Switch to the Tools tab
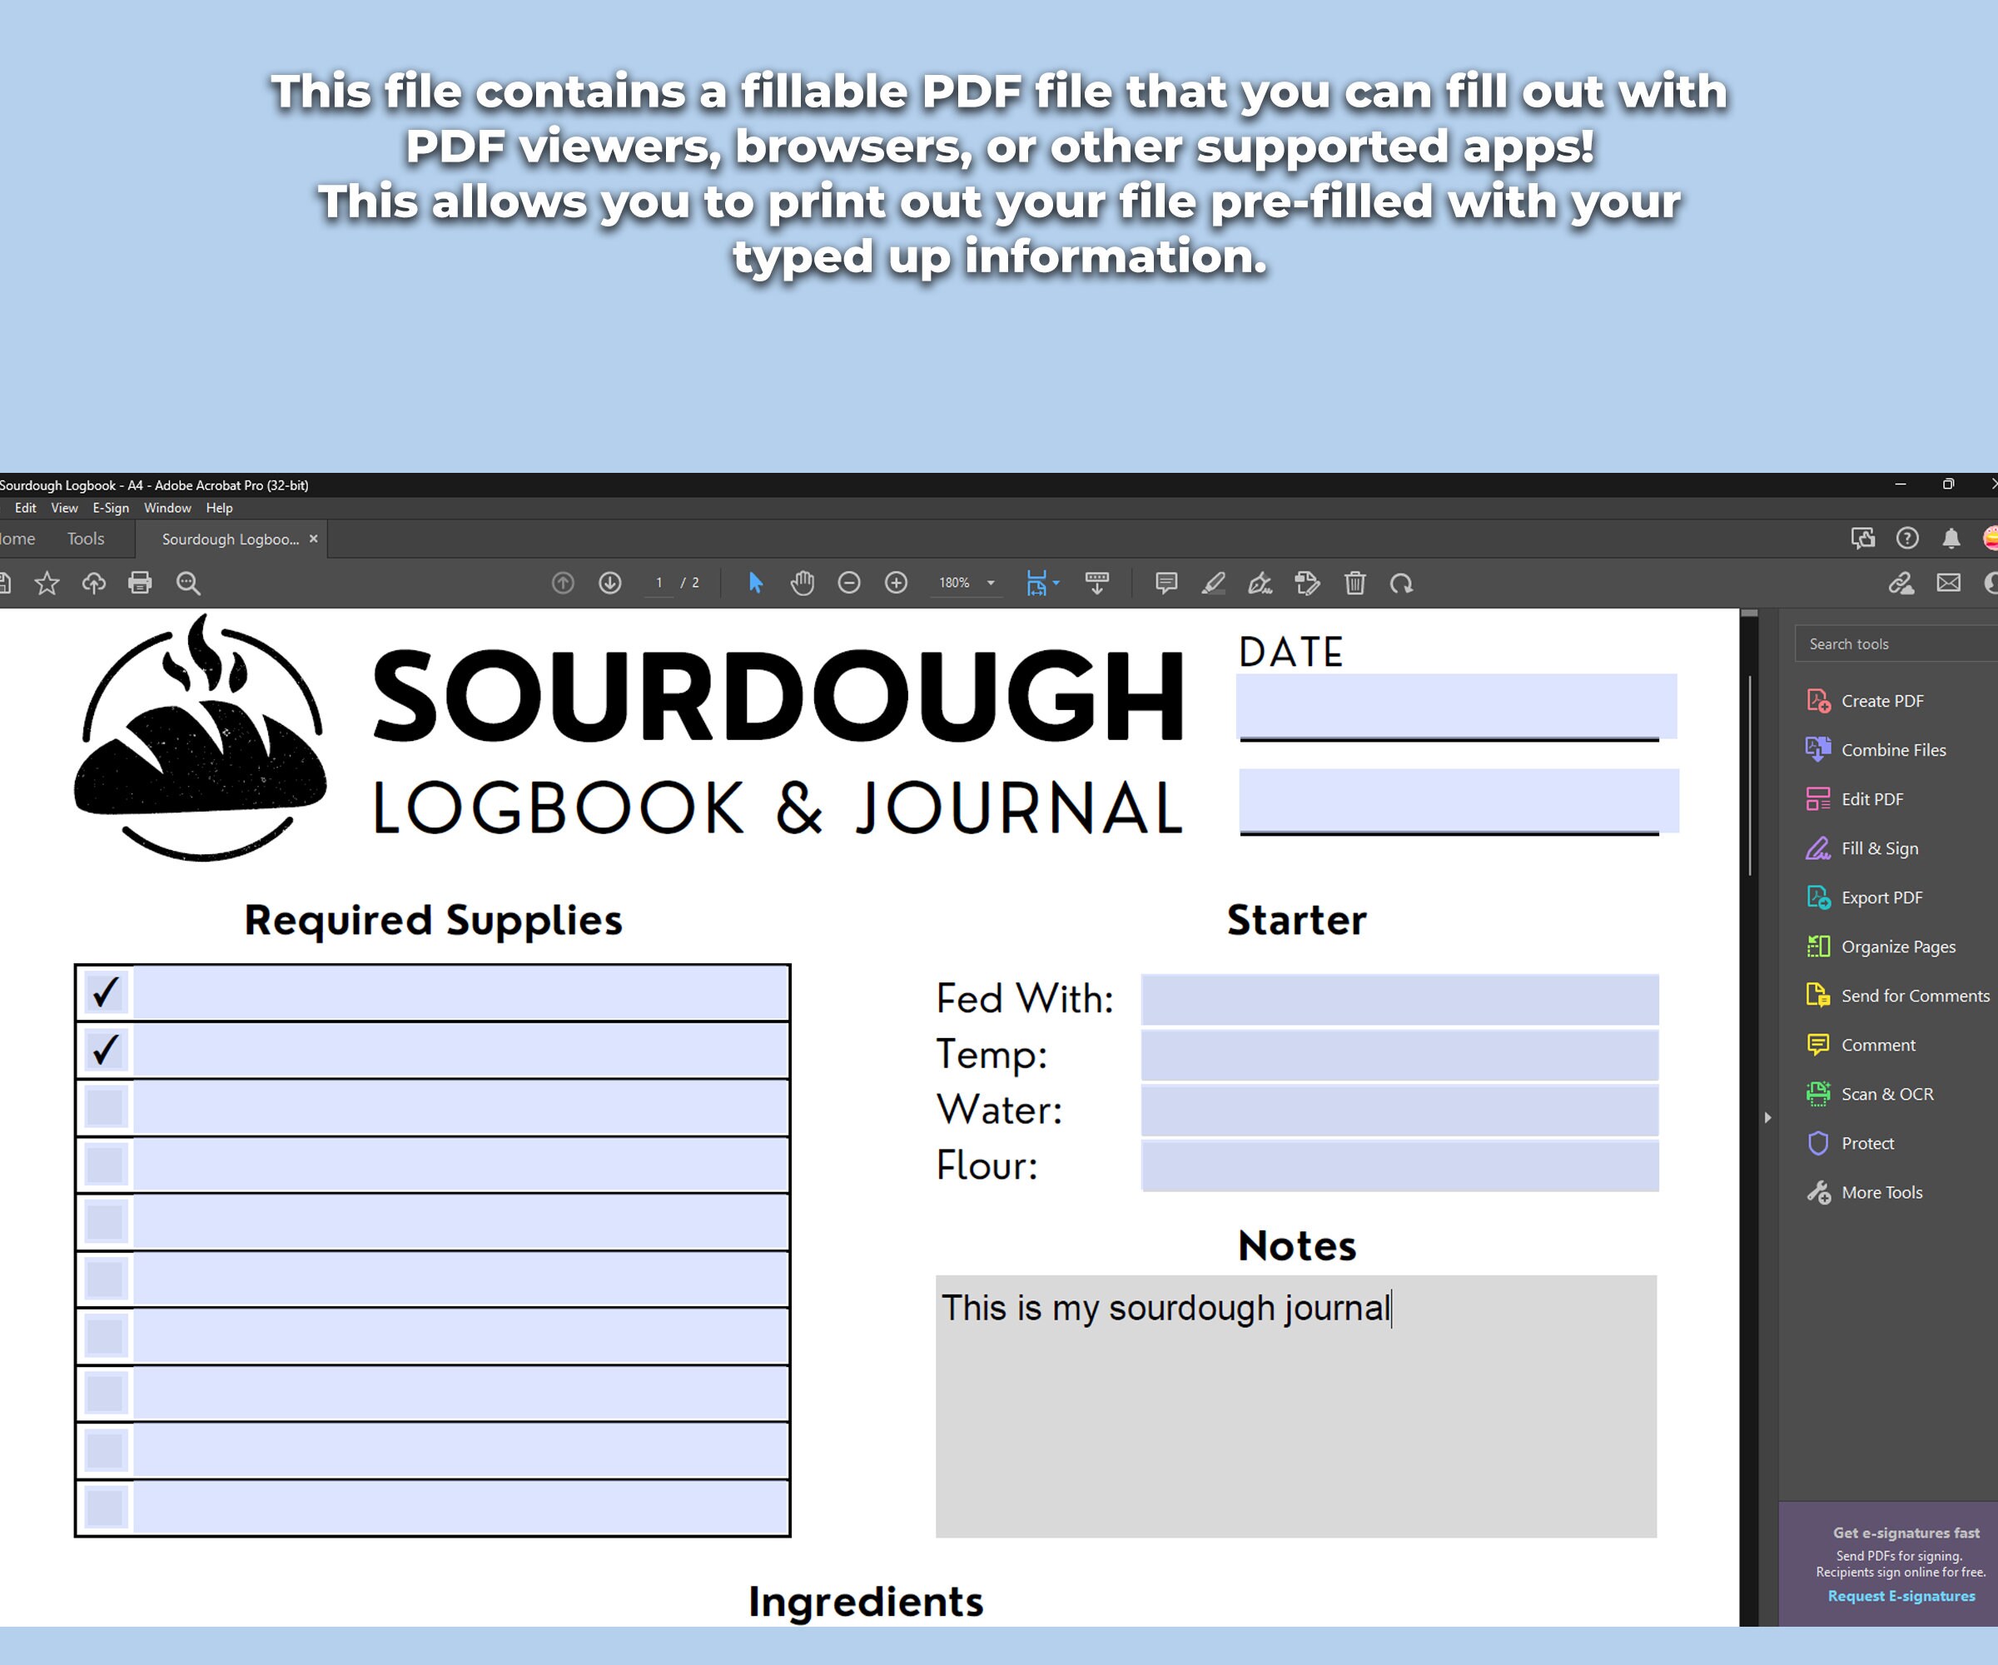The image size is (1998, 1665). pos(85,539)
